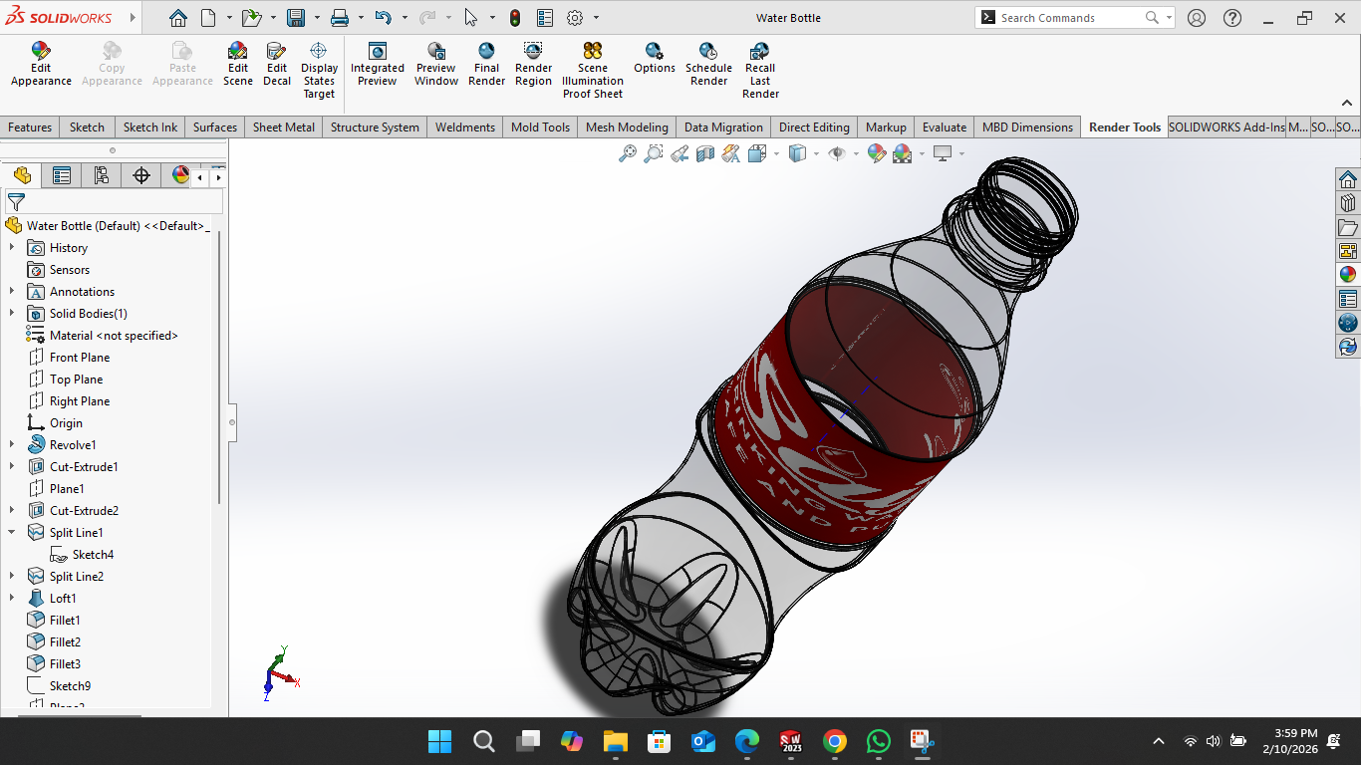
Task: Toggle the Hide/Show Items eye icon
Action: click(x=837, y=153)
